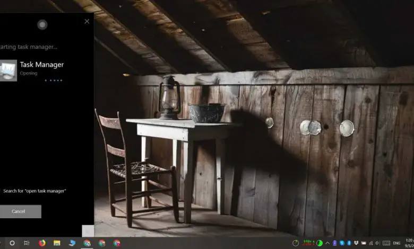This screenshot has height=249, width=414.
Task: Expand hidden system tray icons chevron
Action: click(x=327, y=243)
